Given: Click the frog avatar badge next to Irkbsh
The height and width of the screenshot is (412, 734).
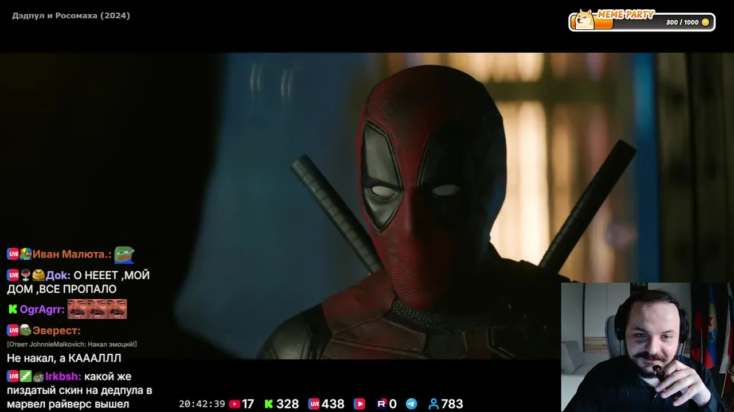Looking at the screenshot, I should coord(38,377).
